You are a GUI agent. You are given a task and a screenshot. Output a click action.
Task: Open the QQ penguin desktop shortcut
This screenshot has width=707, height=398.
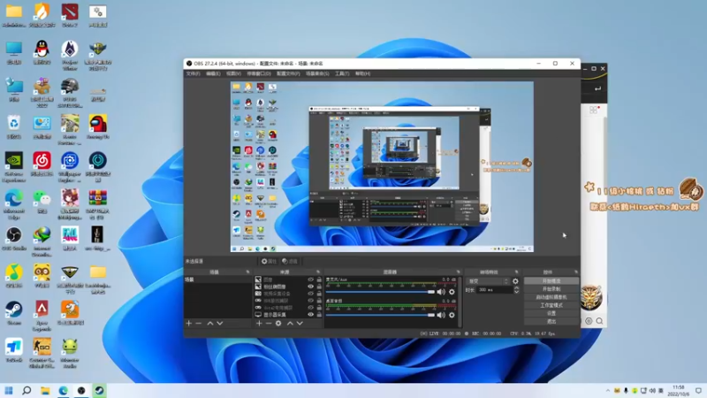[x=42, y=52]
